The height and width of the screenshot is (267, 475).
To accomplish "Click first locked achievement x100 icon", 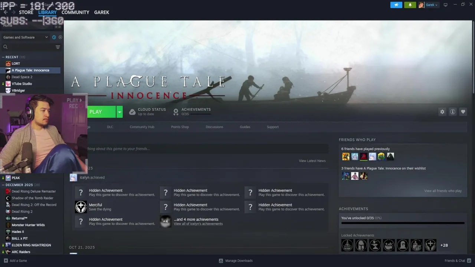I will click(347, 245).
